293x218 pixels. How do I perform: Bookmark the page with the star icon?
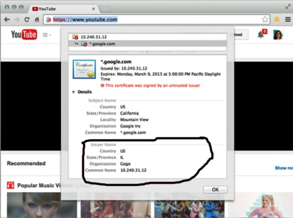(x=265, y=19)
